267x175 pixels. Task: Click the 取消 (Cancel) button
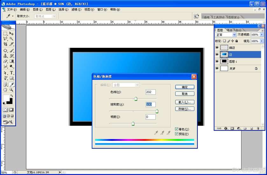[185, 94]
